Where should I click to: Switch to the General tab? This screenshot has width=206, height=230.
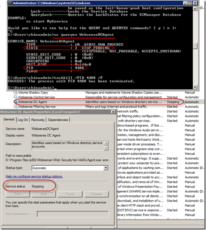(x=9, y=120)
